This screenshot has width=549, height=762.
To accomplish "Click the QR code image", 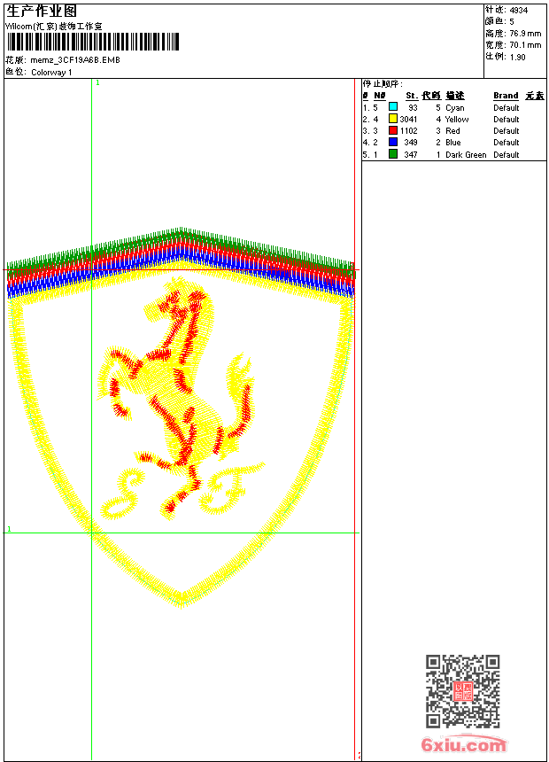I will pos(463,691).
